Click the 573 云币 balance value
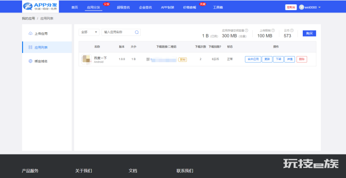 tap(287, 36)
